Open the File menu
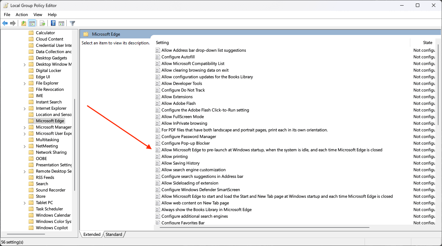The width and height of the screenshot is (442, 246). point(7,15)
